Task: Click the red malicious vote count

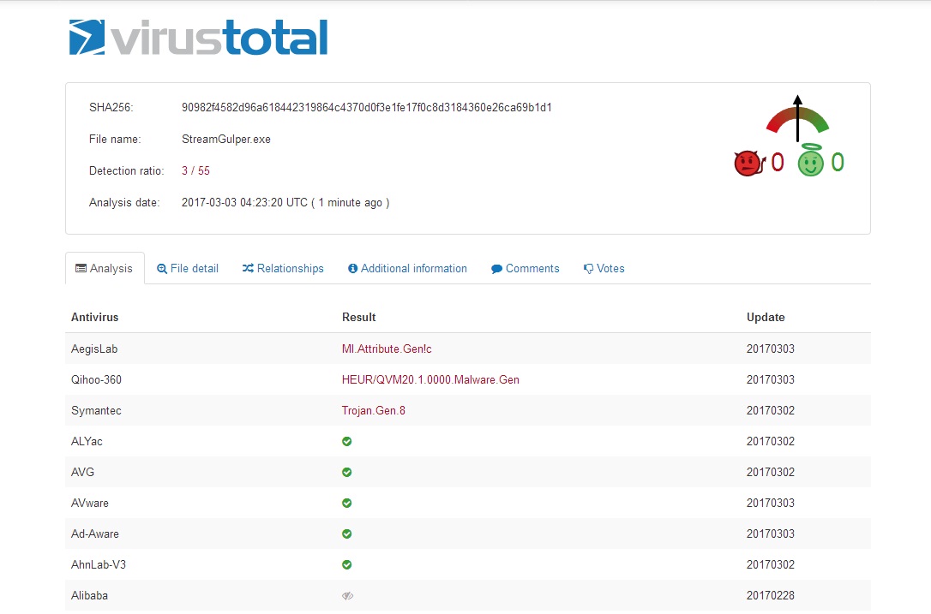Action: pyautogui.click(x=778, y=162)
